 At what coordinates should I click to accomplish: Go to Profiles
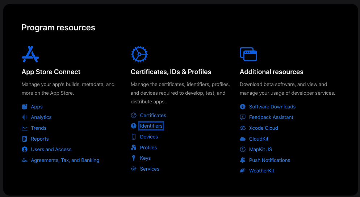click(148, 147)
